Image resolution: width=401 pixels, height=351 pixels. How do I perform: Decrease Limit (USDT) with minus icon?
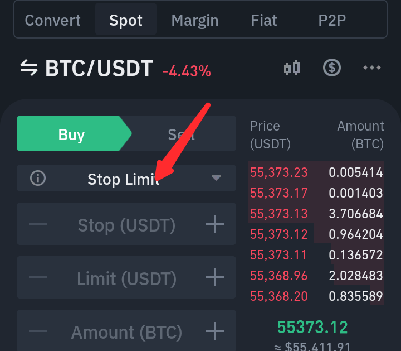[x=38, y=277]
